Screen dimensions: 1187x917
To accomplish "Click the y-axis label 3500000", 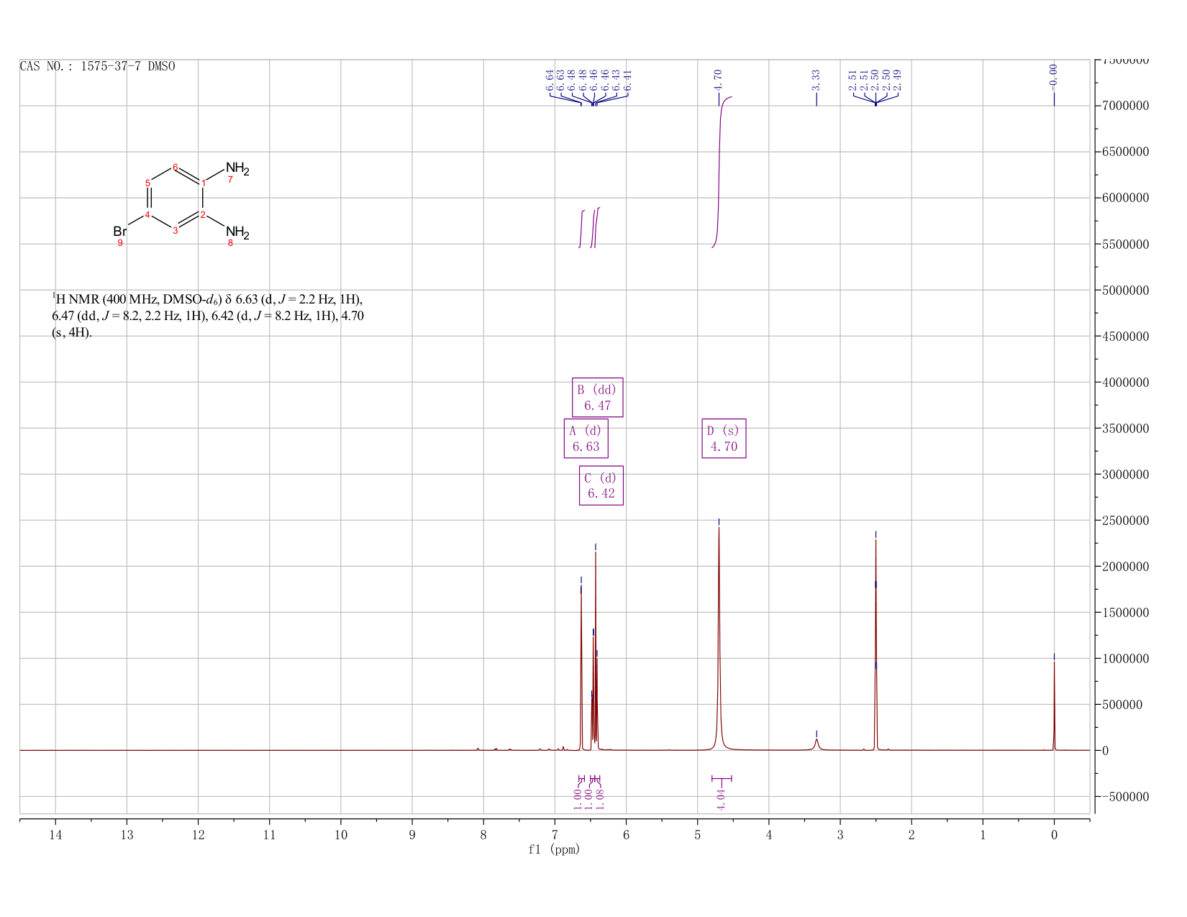I will 1124,429.
